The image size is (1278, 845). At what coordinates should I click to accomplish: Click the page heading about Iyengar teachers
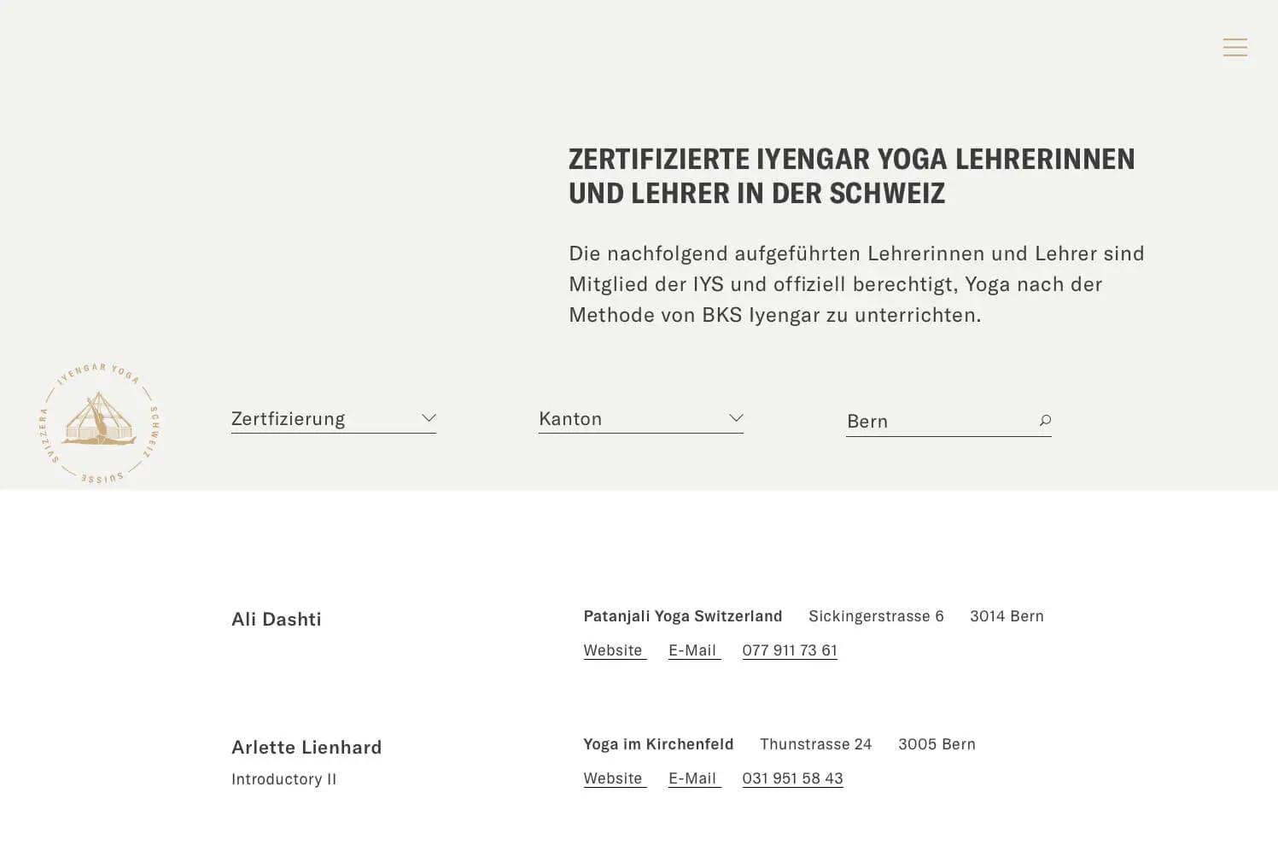click(851, 176)
